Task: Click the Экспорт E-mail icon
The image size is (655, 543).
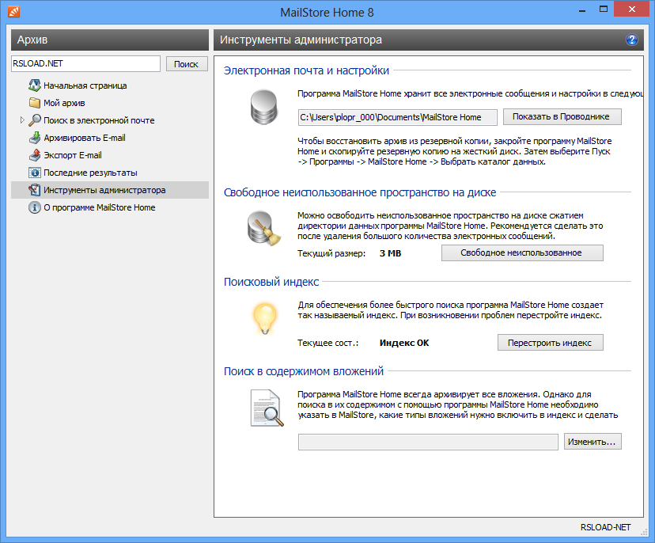Action: tap(34, 155)
